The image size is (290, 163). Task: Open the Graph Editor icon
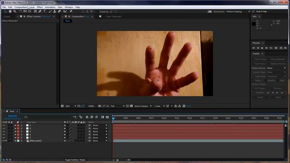(x=107, y=117)
